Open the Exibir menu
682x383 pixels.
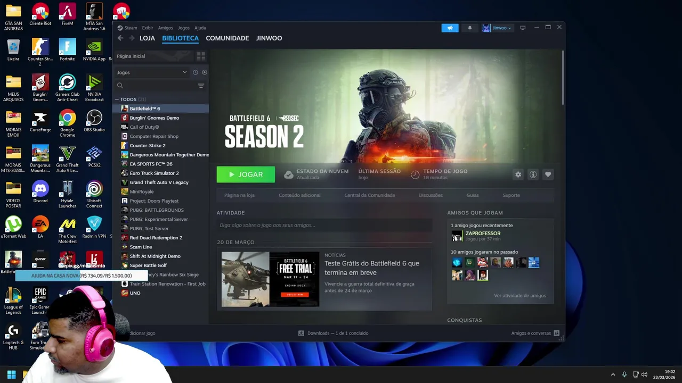click(148, 28)
